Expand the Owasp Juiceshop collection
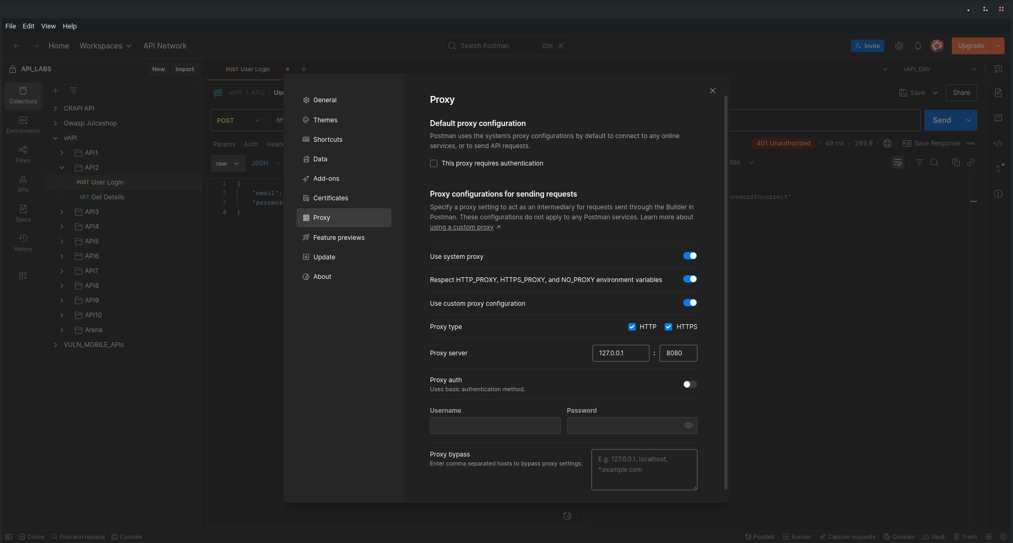This screenshot has width=1013, height=543. coord(55,123)
